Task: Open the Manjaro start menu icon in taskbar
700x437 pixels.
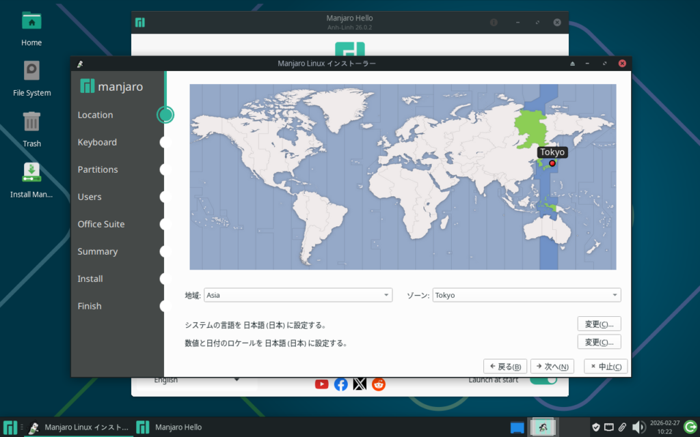Action: coord(10,427)
